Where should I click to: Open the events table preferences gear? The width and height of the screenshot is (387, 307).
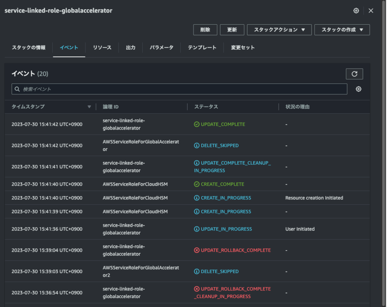click(358, 89)
